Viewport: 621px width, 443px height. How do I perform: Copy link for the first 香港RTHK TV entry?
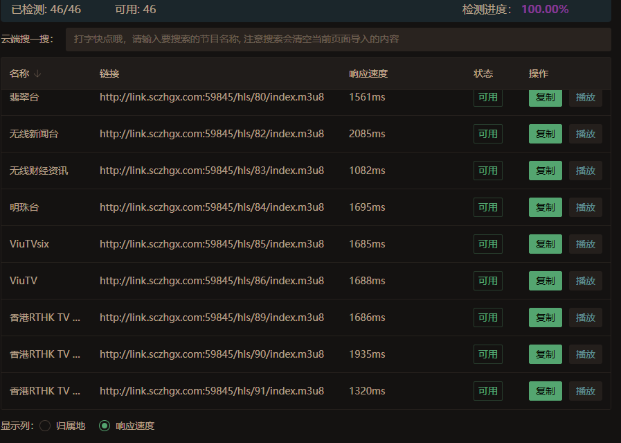545,318
